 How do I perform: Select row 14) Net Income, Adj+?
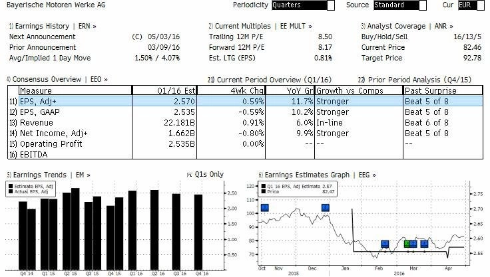tap(245, 134)
